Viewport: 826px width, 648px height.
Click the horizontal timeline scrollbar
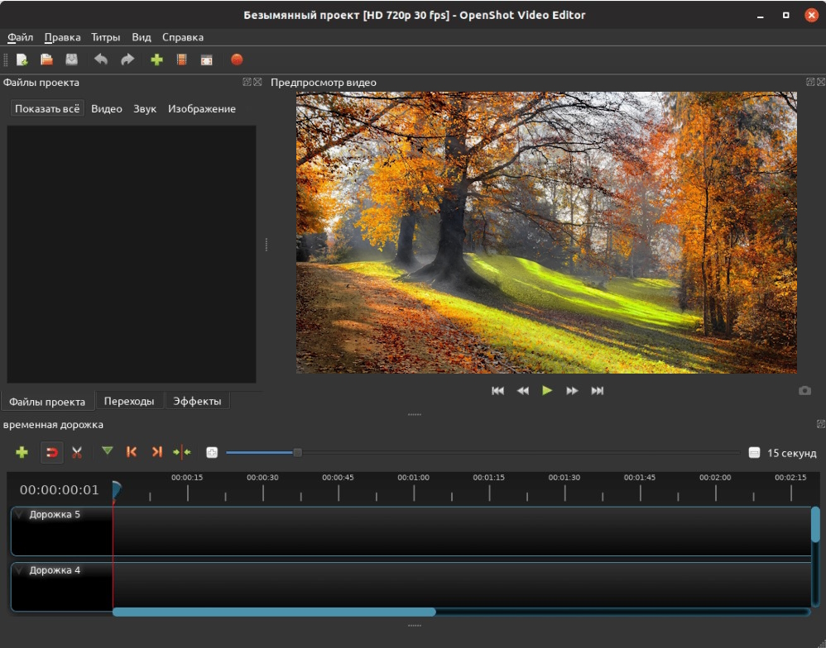273,612
